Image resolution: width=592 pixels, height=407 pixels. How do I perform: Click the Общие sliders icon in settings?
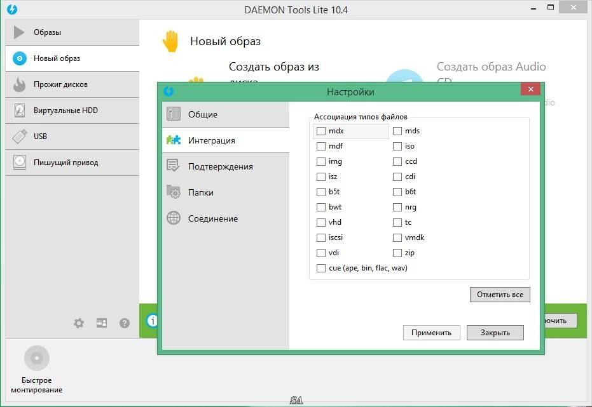174,114
